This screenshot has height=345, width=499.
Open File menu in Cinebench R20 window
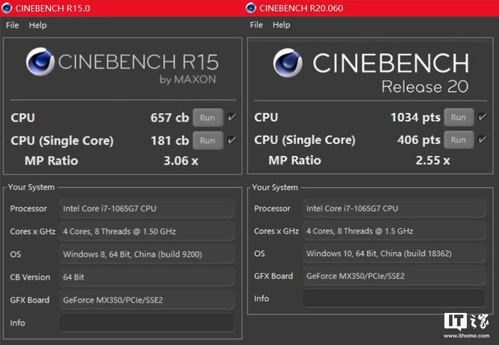[256, 25]
